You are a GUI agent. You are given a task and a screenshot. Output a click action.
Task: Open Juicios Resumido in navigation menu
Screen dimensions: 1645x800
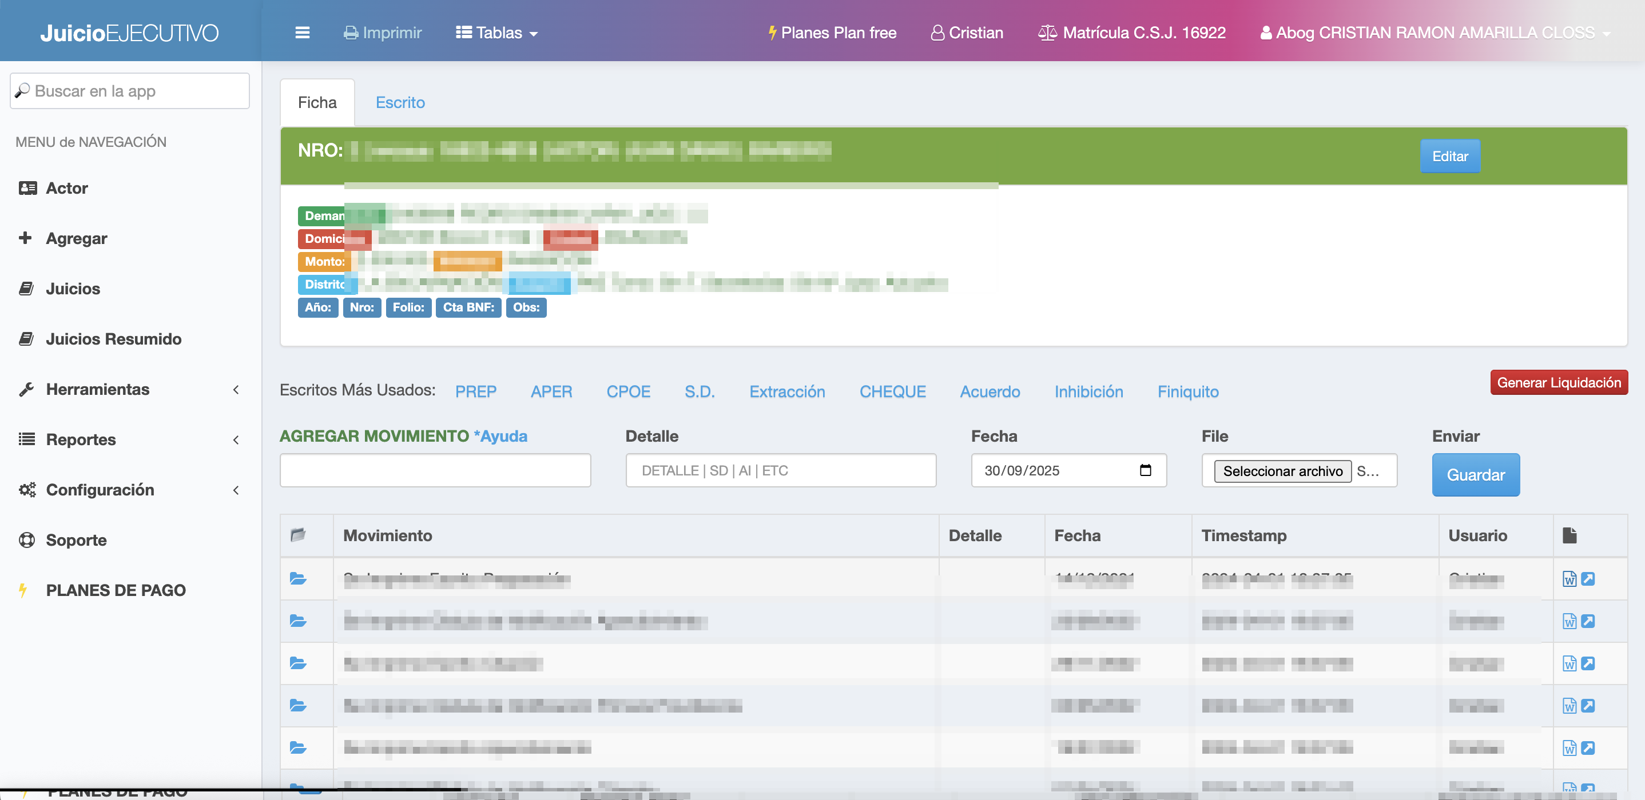coord(113,339)
